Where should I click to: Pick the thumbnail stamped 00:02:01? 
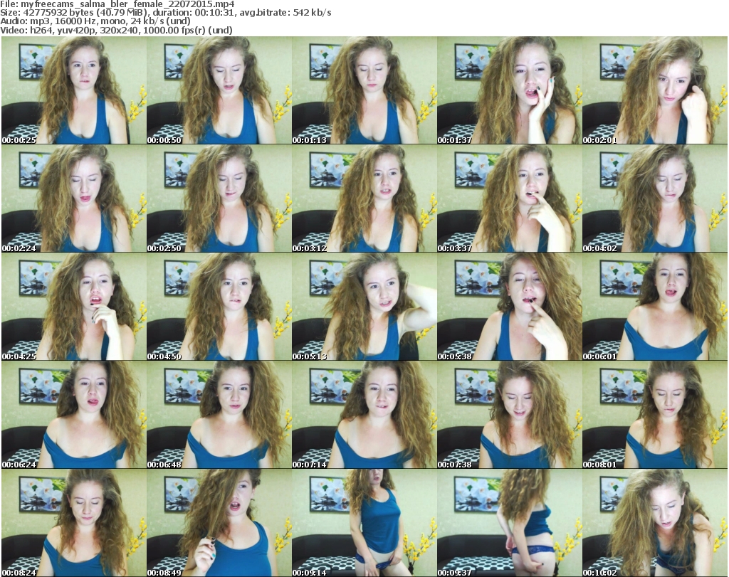(655, 90)
